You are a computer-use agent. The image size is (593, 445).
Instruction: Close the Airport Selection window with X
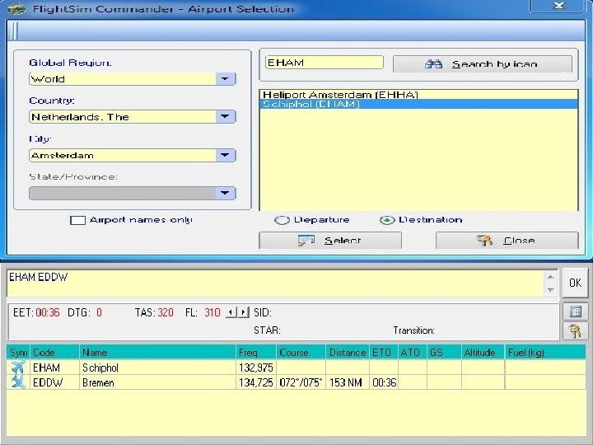(x=559, y=6)
